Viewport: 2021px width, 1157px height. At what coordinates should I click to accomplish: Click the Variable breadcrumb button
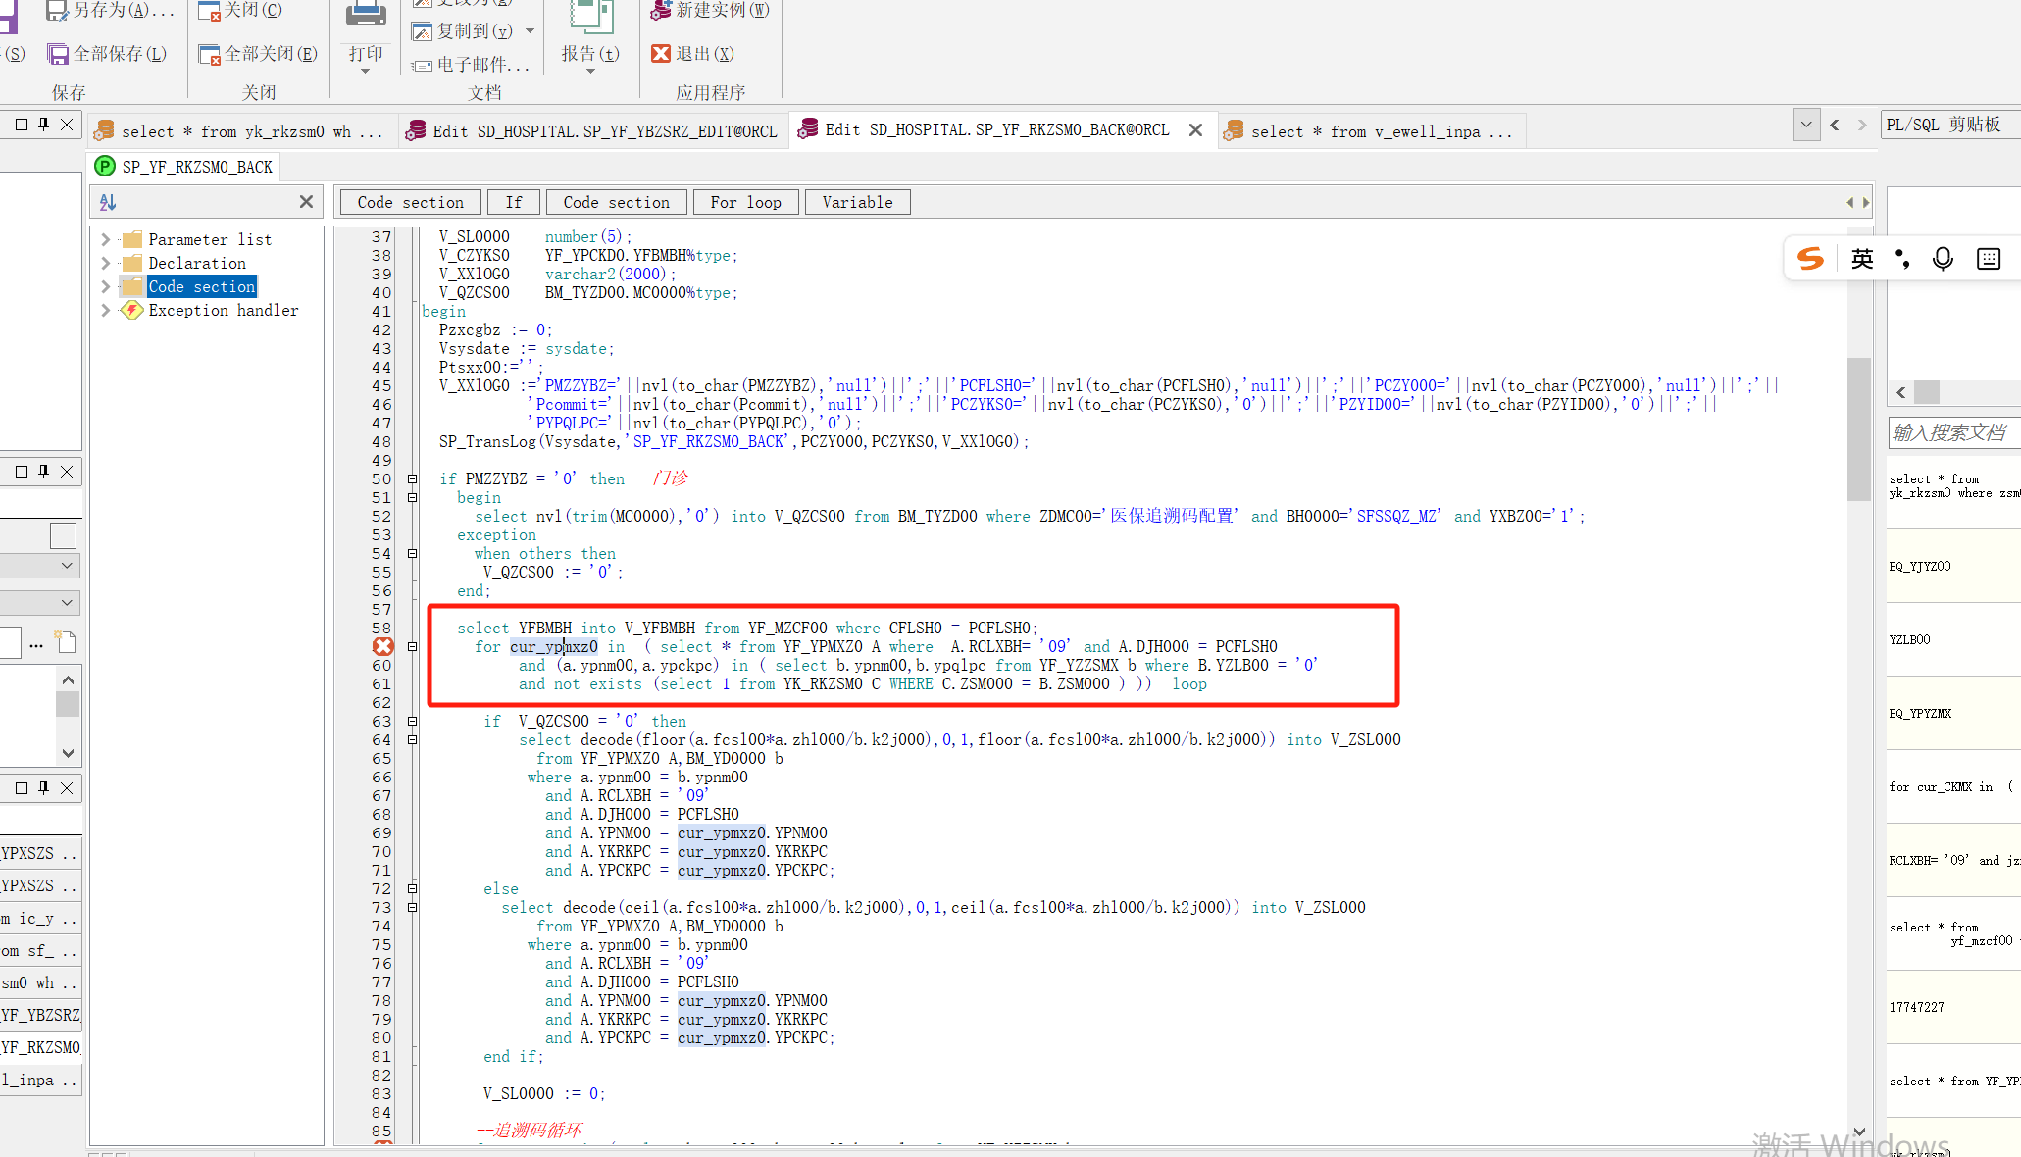point(857,202)
